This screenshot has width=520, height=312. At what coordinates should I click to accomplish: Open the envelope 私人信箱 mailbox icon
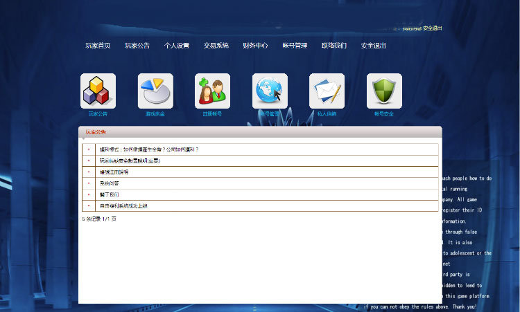(x=327, y=91)
